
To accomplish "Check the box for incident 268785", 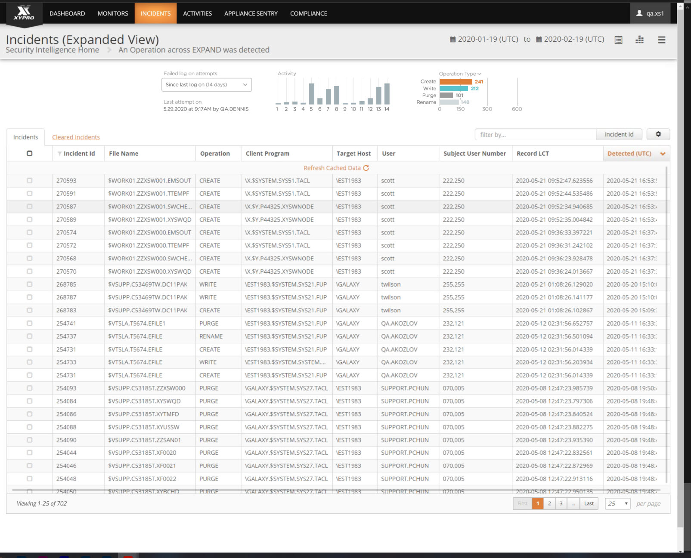I will [x=29, y=284].
